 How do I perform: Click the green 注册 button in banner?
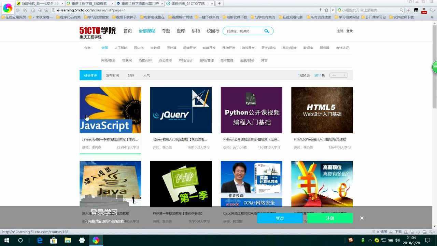[330, 218]
